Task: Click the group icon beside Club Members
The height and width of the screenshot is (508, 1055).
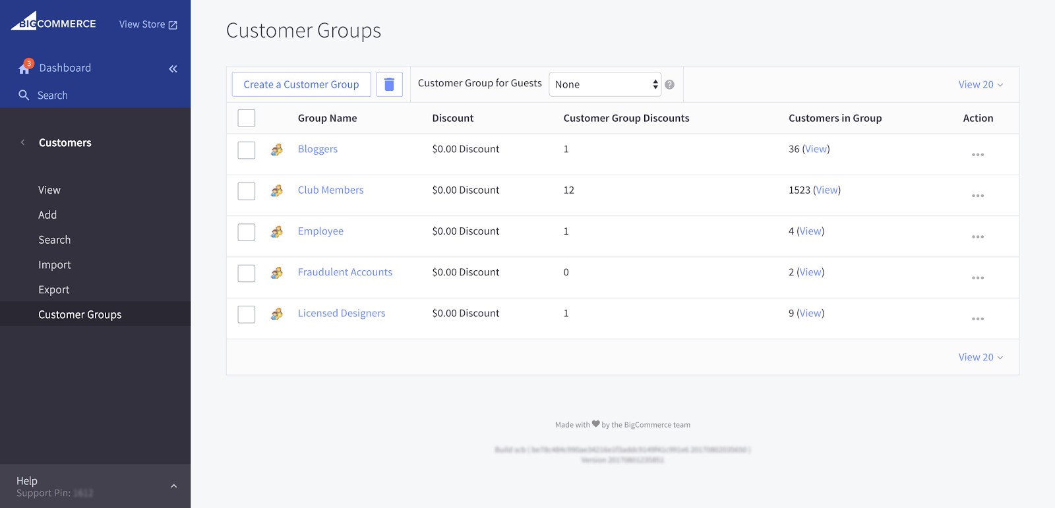Action: tap(277, 190)
